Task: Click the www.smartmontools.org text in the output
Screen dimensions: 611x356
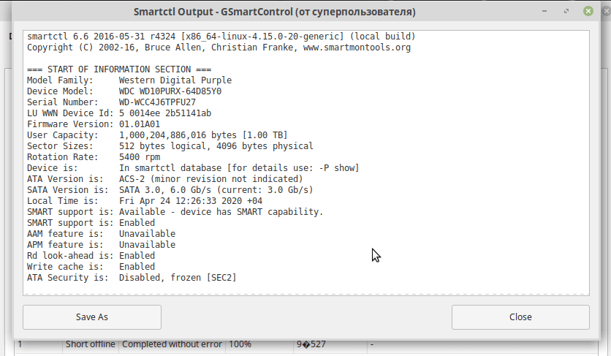Action: click(357, 48)
